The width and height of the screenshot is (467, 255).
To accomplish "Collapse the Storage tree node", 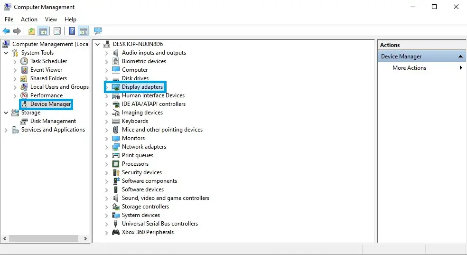I will (6, 113).
